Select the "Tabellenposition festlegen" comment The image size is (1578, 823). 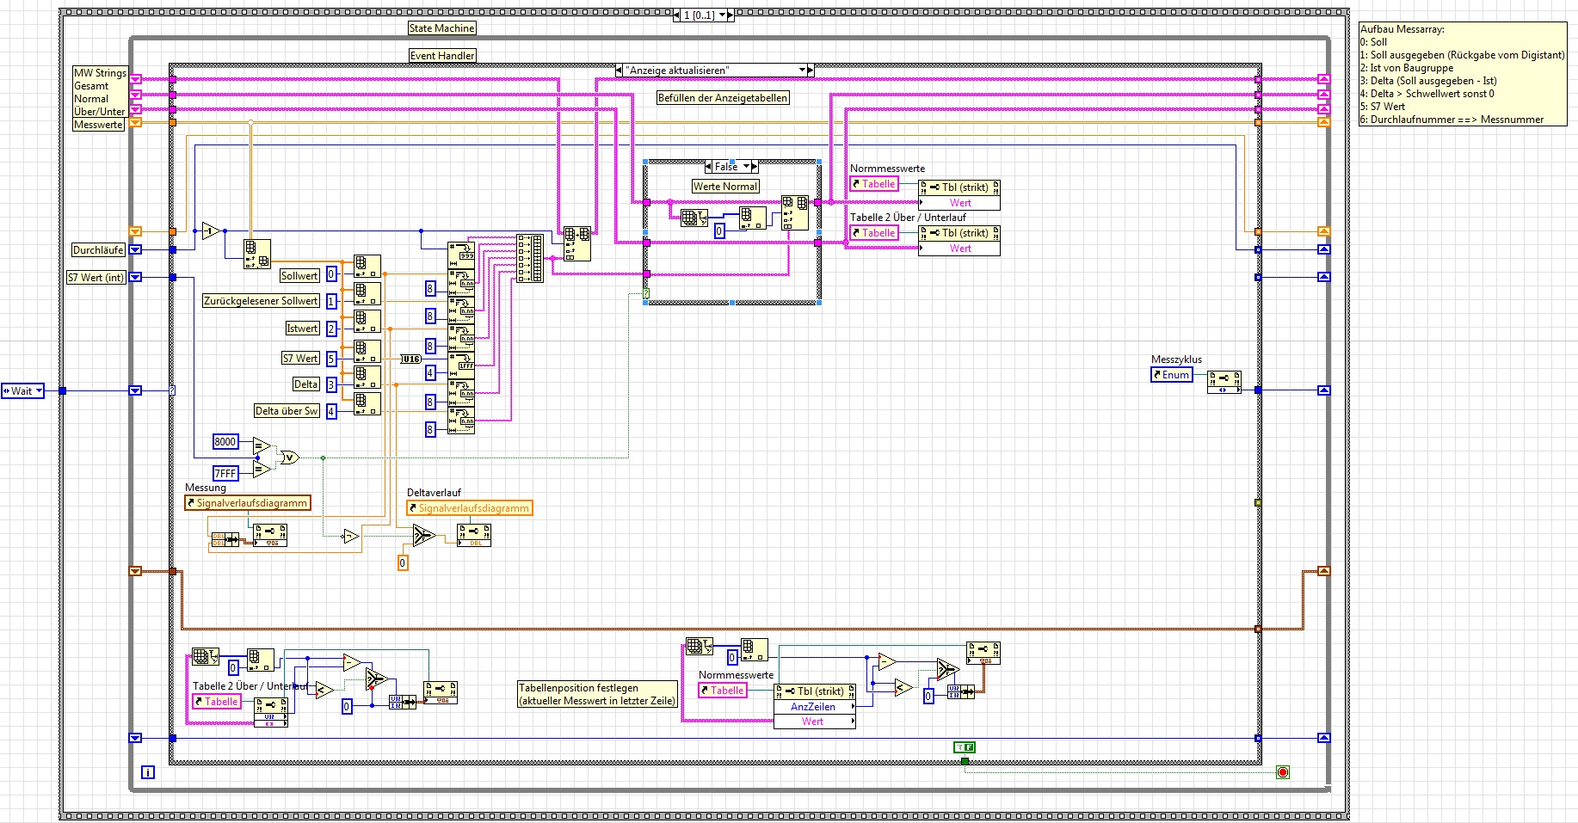coord(597,694)
